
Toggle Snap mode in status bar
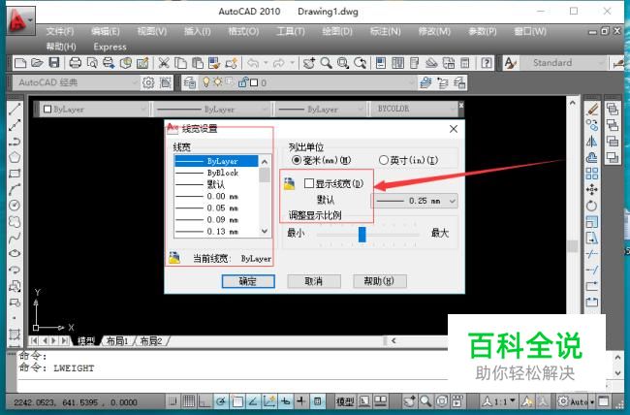173,400
